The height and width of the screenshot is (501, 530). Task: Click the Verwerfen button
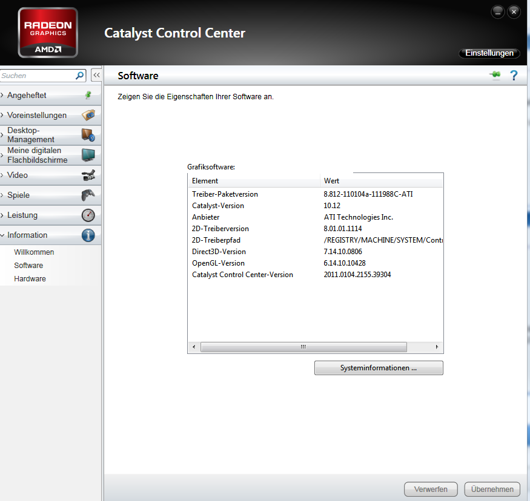431,489
